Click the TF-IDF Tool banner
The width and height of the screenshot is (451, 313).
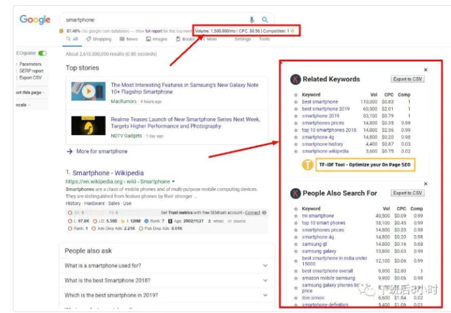pos(365,165)
